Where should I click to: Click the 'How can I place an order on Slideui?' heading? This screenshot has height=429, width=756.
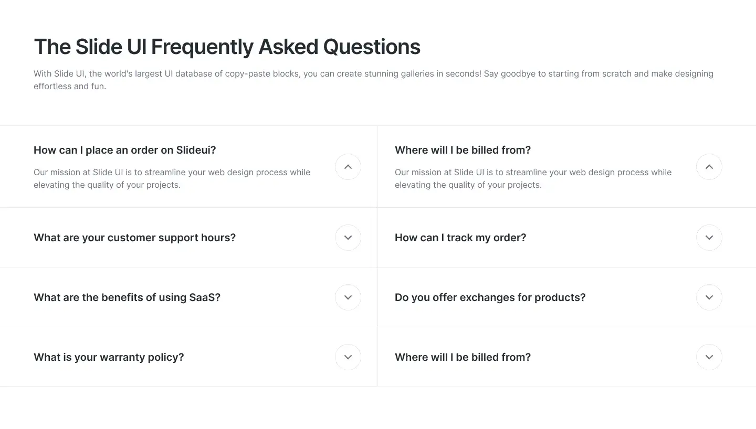[x=125, y=150]
